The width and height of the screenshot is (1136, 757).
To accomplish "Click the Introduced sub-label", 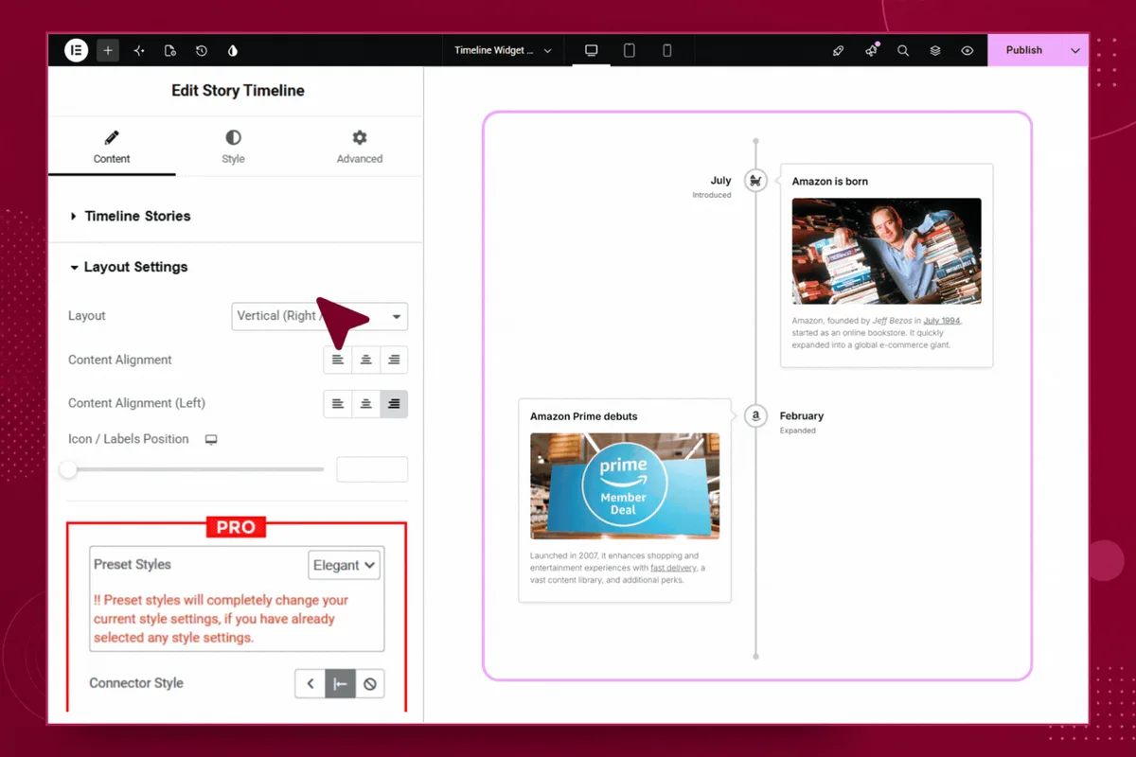I will click(712, 195).
